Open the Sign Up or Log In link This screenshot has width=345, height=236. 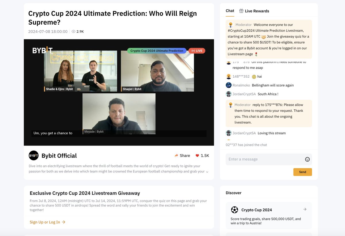[x=45, y=222]
